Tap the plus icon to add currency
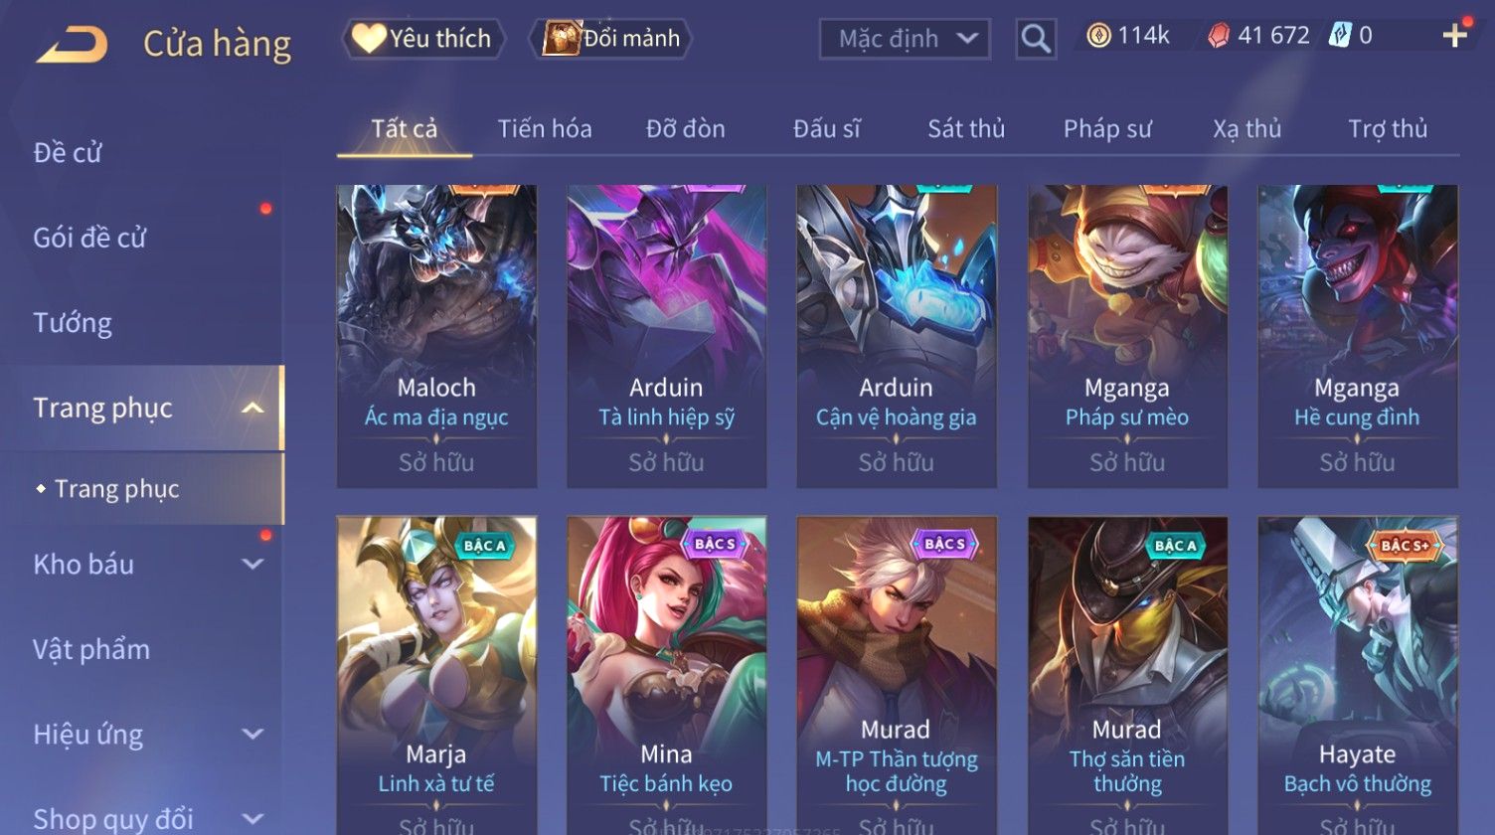 pos(1454,36)
